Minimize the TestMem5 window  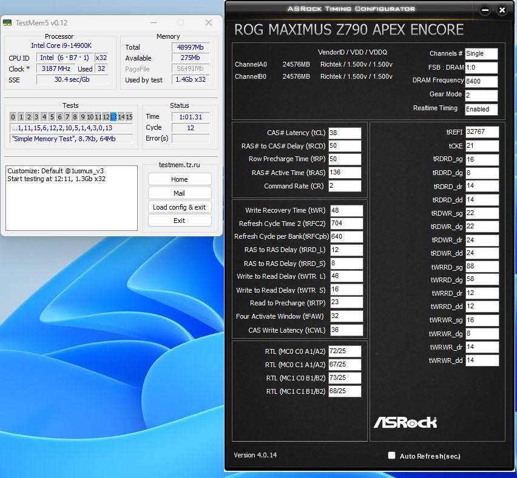[x=154, y=22]
